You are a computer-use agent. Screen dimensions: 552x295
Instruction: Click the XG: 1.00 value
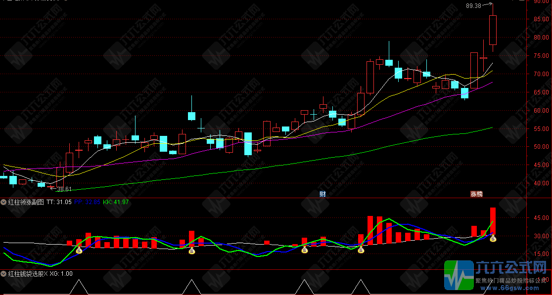tap(61, 274)
